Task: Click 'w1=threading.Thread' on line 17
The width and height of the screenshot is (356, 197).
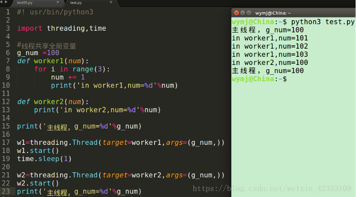Action: [x=57, y=142]
